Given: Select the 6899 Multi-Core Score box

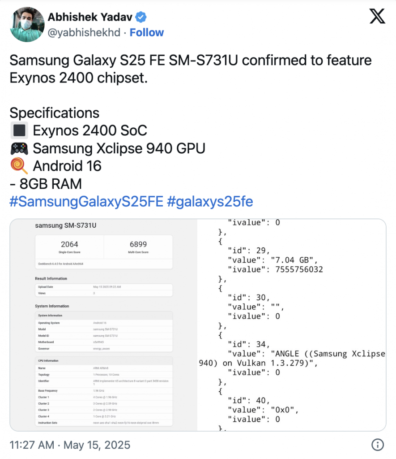Looking at the screenshot, I should pos(138,247).
